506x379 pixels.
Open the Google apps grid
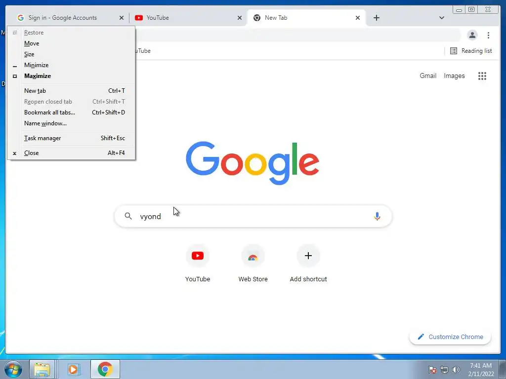click(x=482, y=76)
